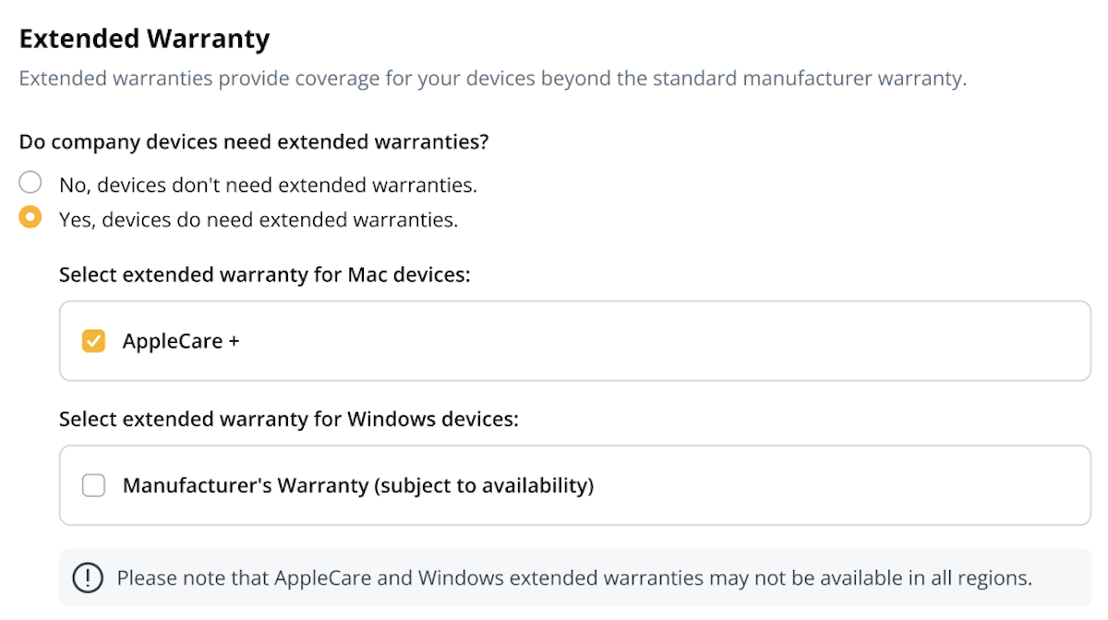Uncheck the AppleCare + checkbox
Viewport: 1108px width, 620px height.
[93, 341]
